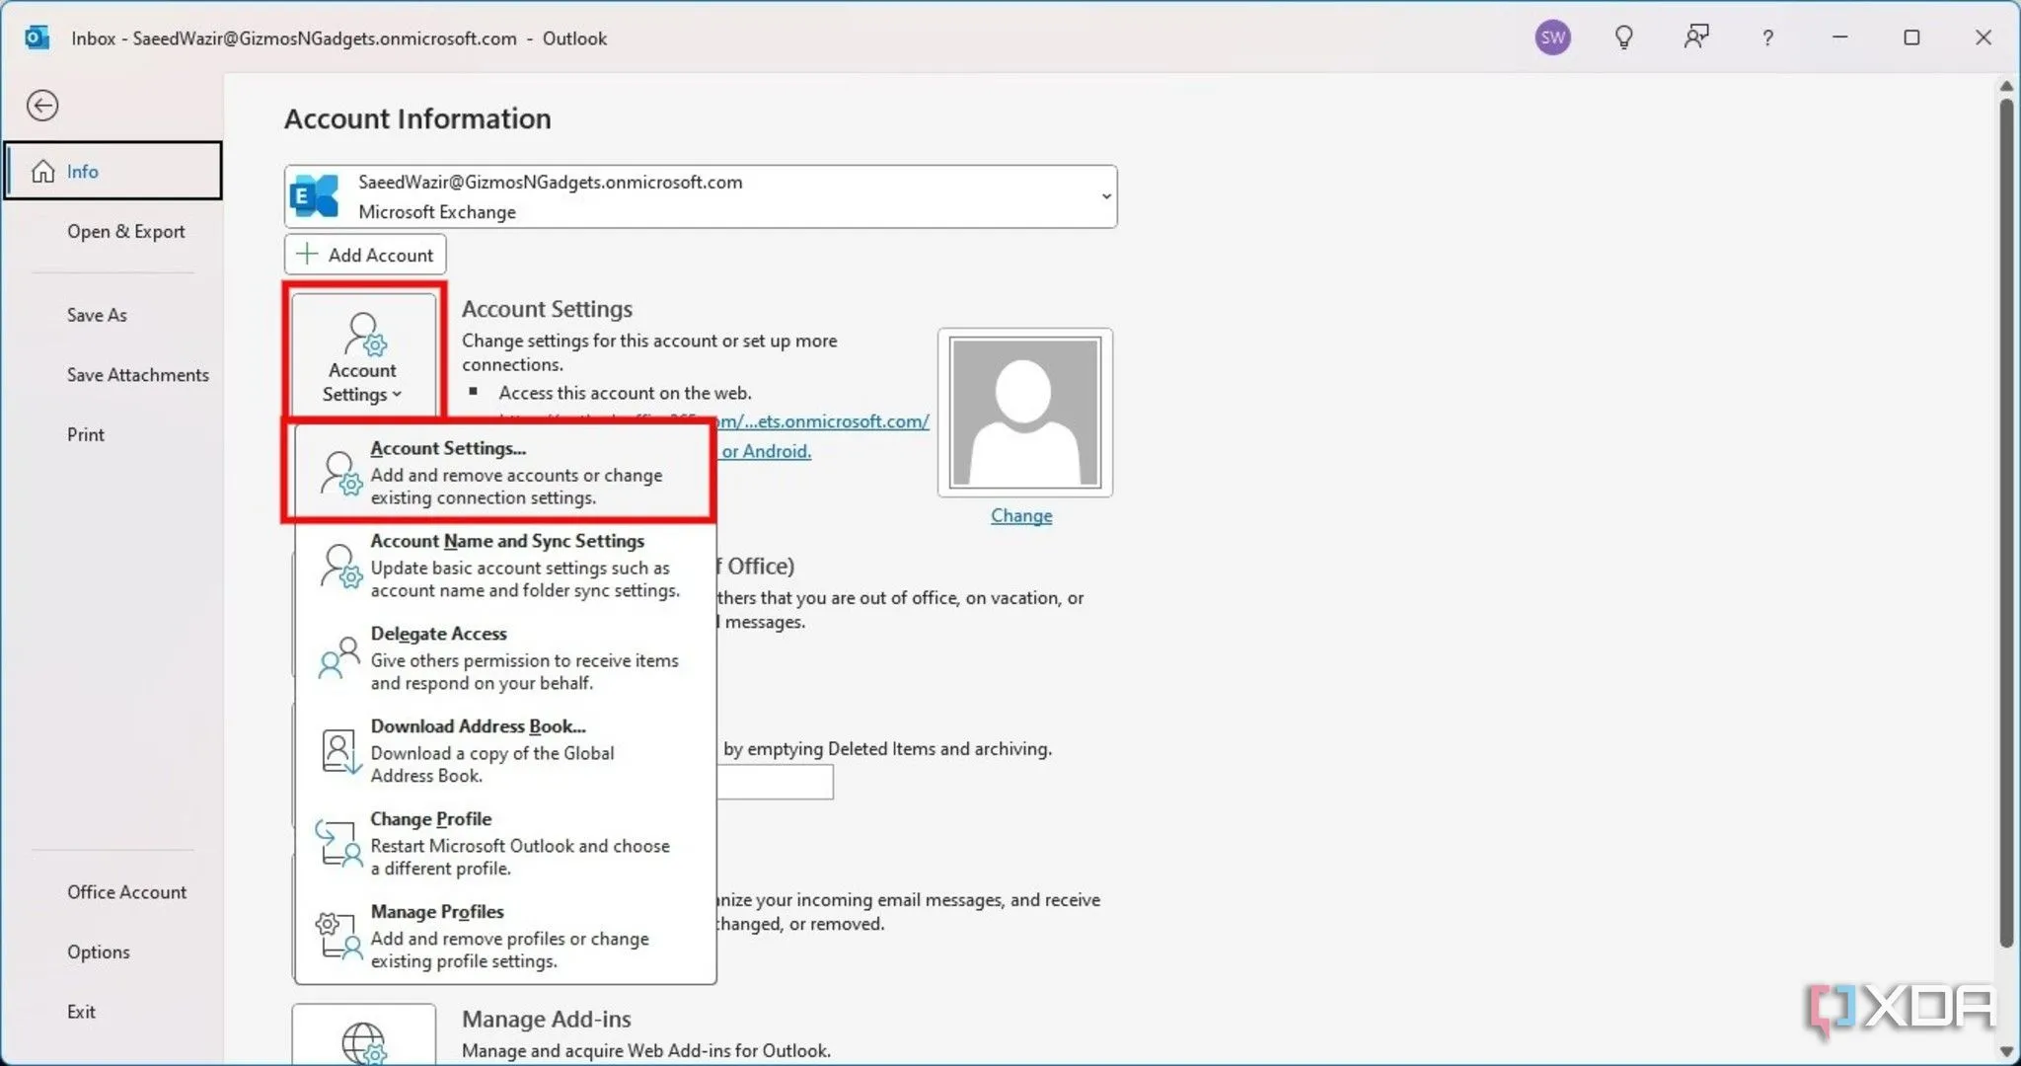
Task: Click the 'or Android' link
Action: [x=766, y=451]
